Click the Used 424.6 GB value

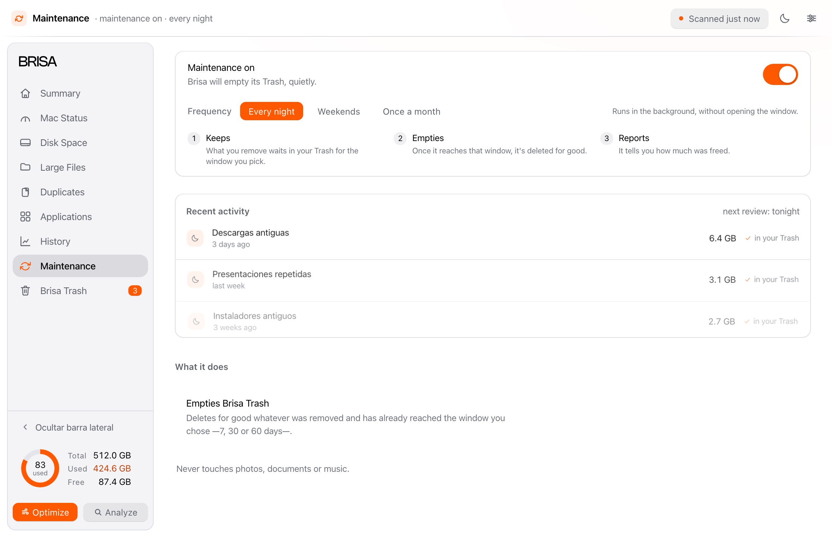pyautogui.click(x=112, y=468)
